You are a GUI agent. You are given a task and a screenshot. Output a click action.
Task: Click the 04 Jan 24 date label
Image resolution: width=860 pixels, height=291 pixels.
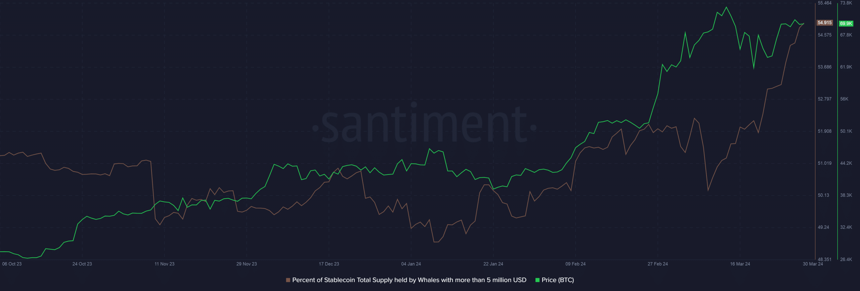pyautogui.click(x=411, y=264)
